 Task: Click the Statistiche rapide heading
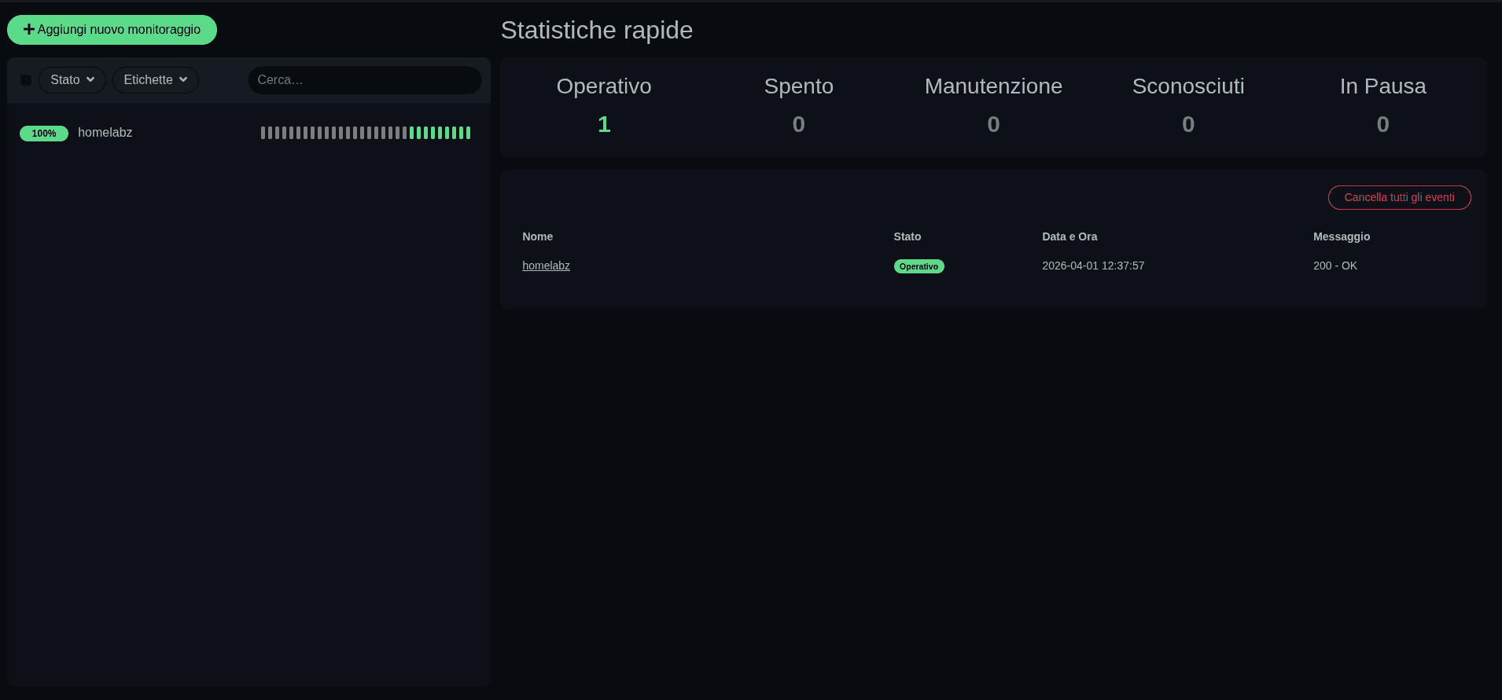(x=597, y=30)
